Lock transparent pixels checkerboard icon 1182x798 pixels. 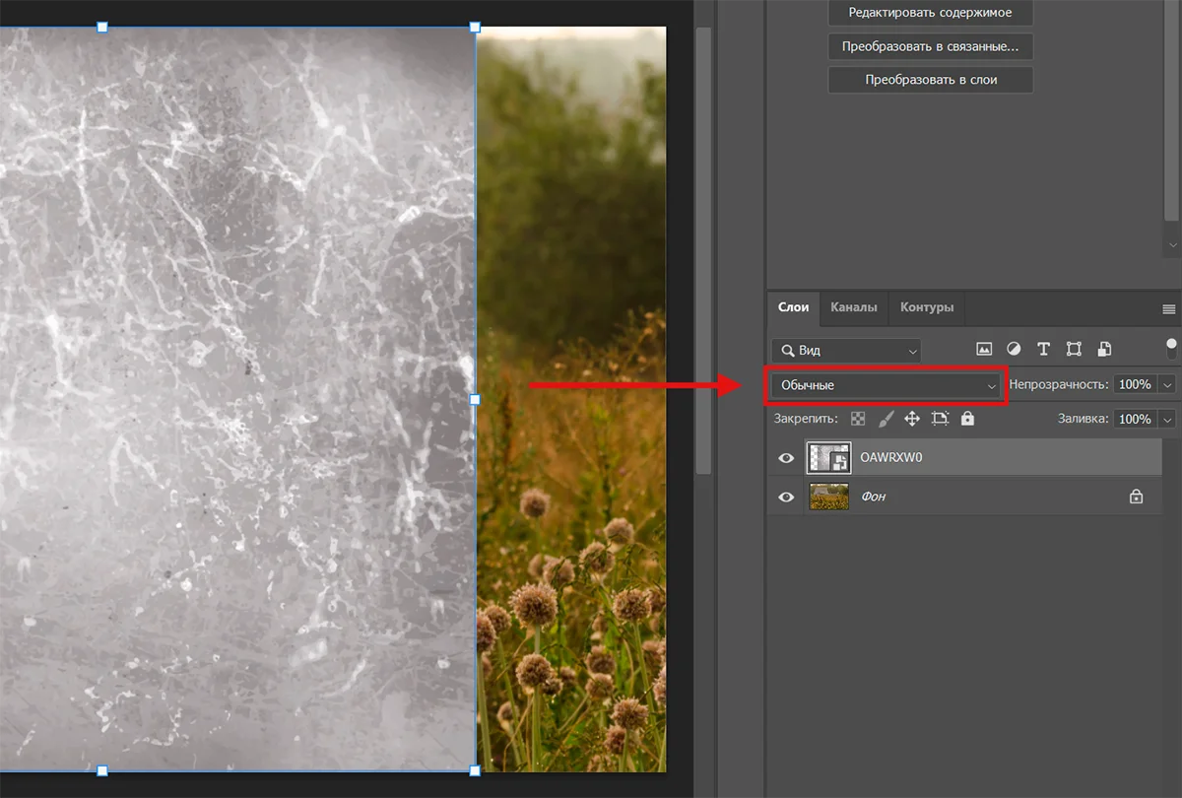click(858, 419)
